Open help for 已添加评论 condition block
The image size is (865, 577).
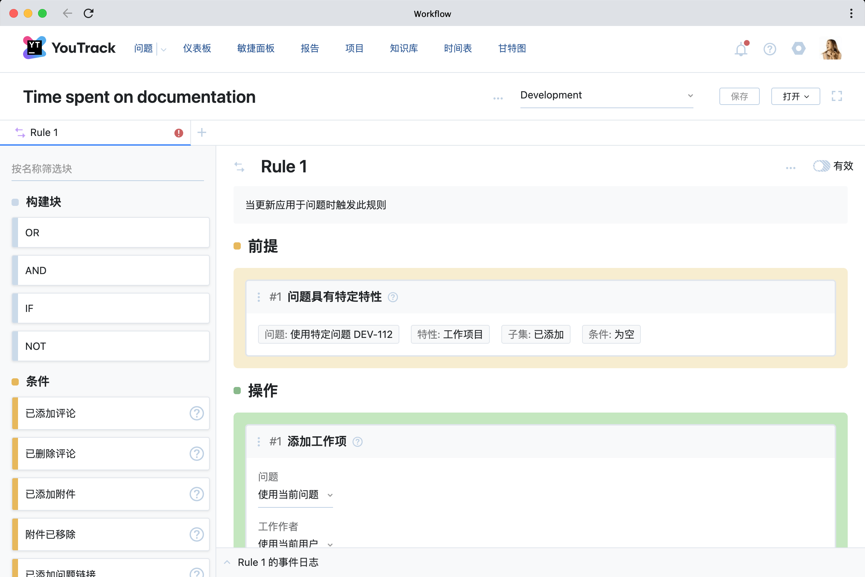197,413
